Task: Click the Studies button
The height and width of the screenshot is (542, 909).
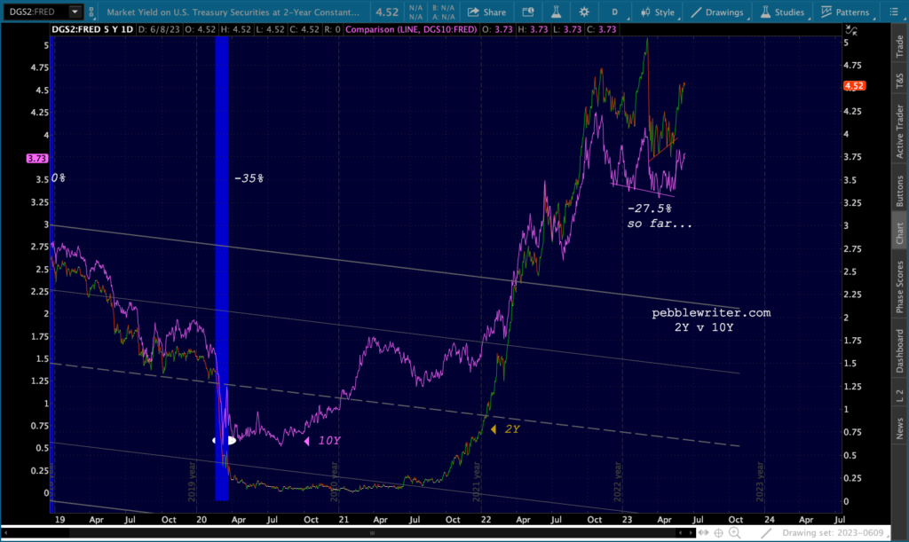Action: pos(783,12)
